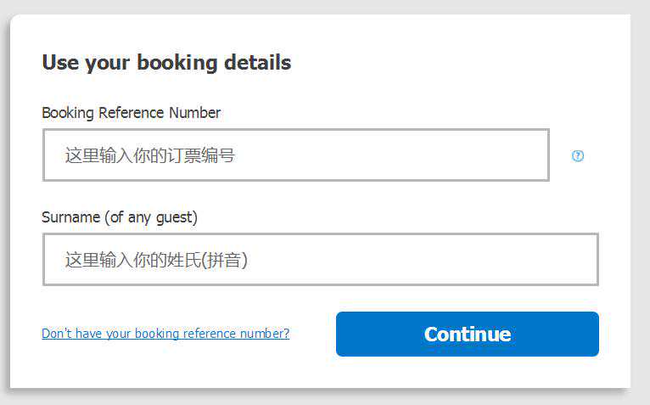
Task: Open "Don't have your booking reference number?" link
Action: (165, 334)
